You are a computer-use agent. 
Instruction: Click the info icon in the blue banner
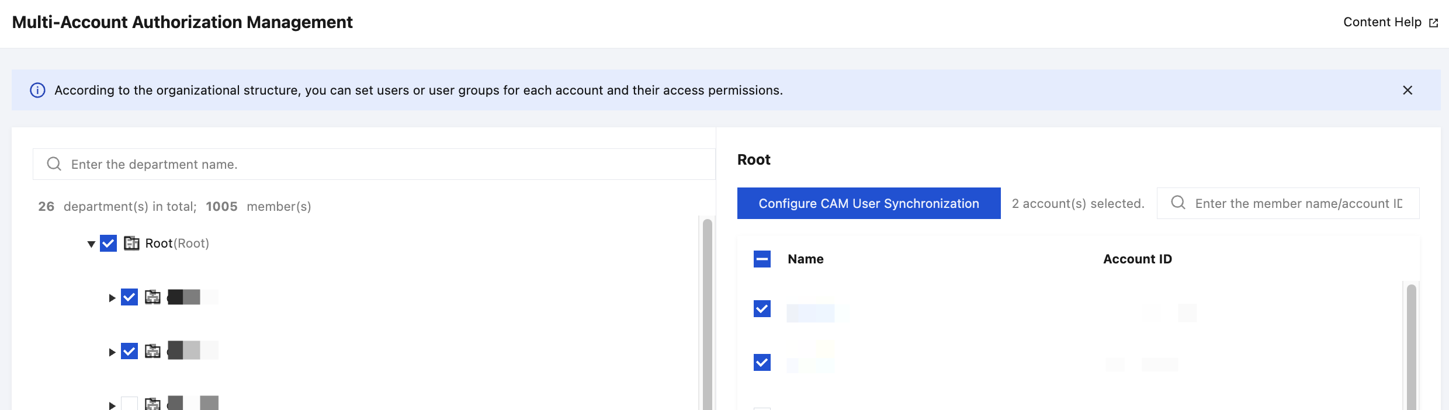point(37,90)
